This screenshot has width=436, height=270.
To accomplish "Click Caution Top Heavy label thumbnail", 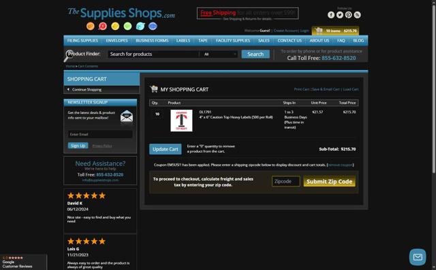I will tap(181, 121).
